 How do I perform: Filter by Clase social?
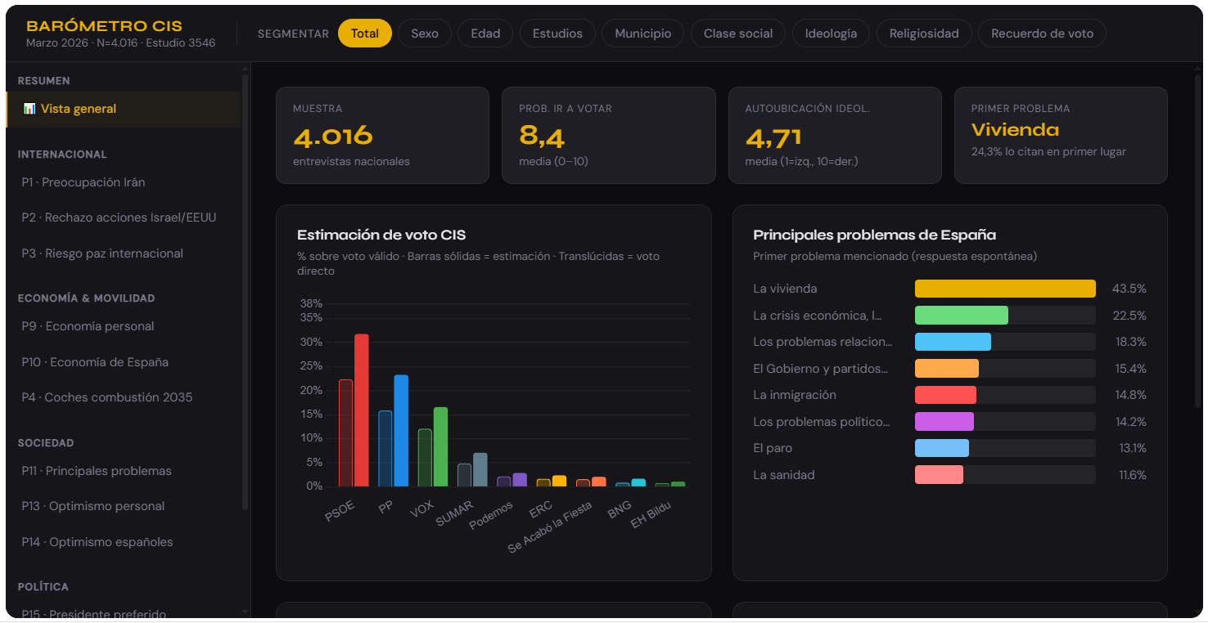[x=738, y=34]
